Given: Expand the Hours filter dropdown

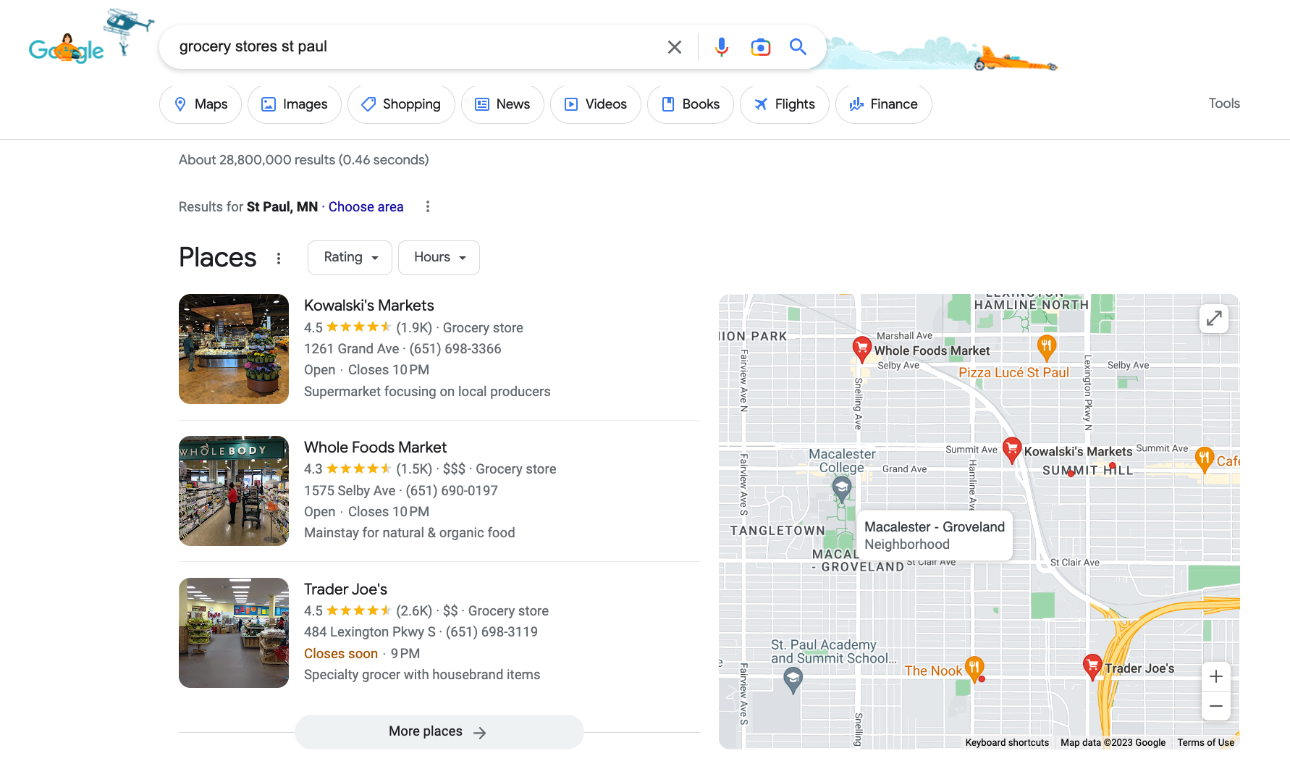Looking at the screenshot, I should tap(439, 258).
